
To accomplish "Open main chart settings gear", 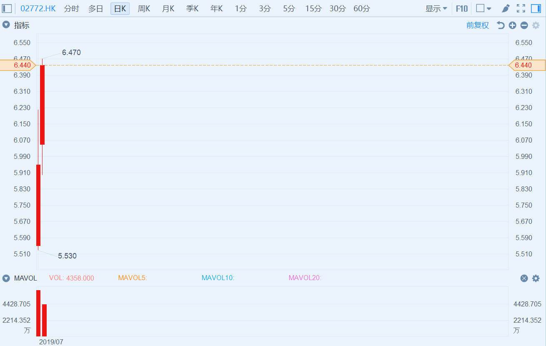I will point(536,25).
